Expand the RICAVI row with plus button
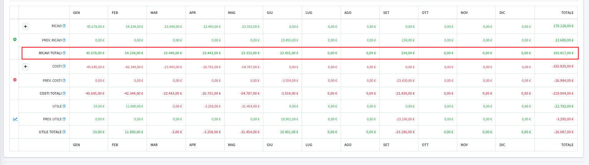Screen dimensions: 589x165 (25, 26)
